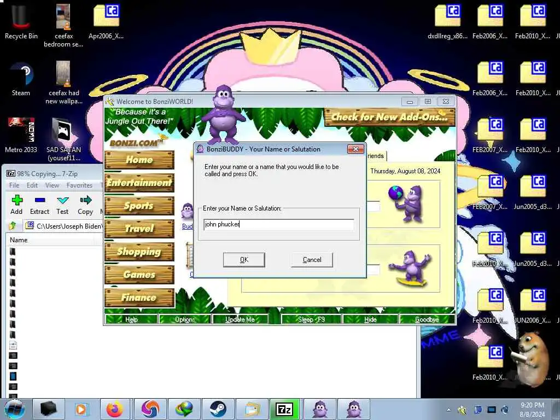
Task: Click the media player taskbar icon
Action: click(x=81, y=409)
